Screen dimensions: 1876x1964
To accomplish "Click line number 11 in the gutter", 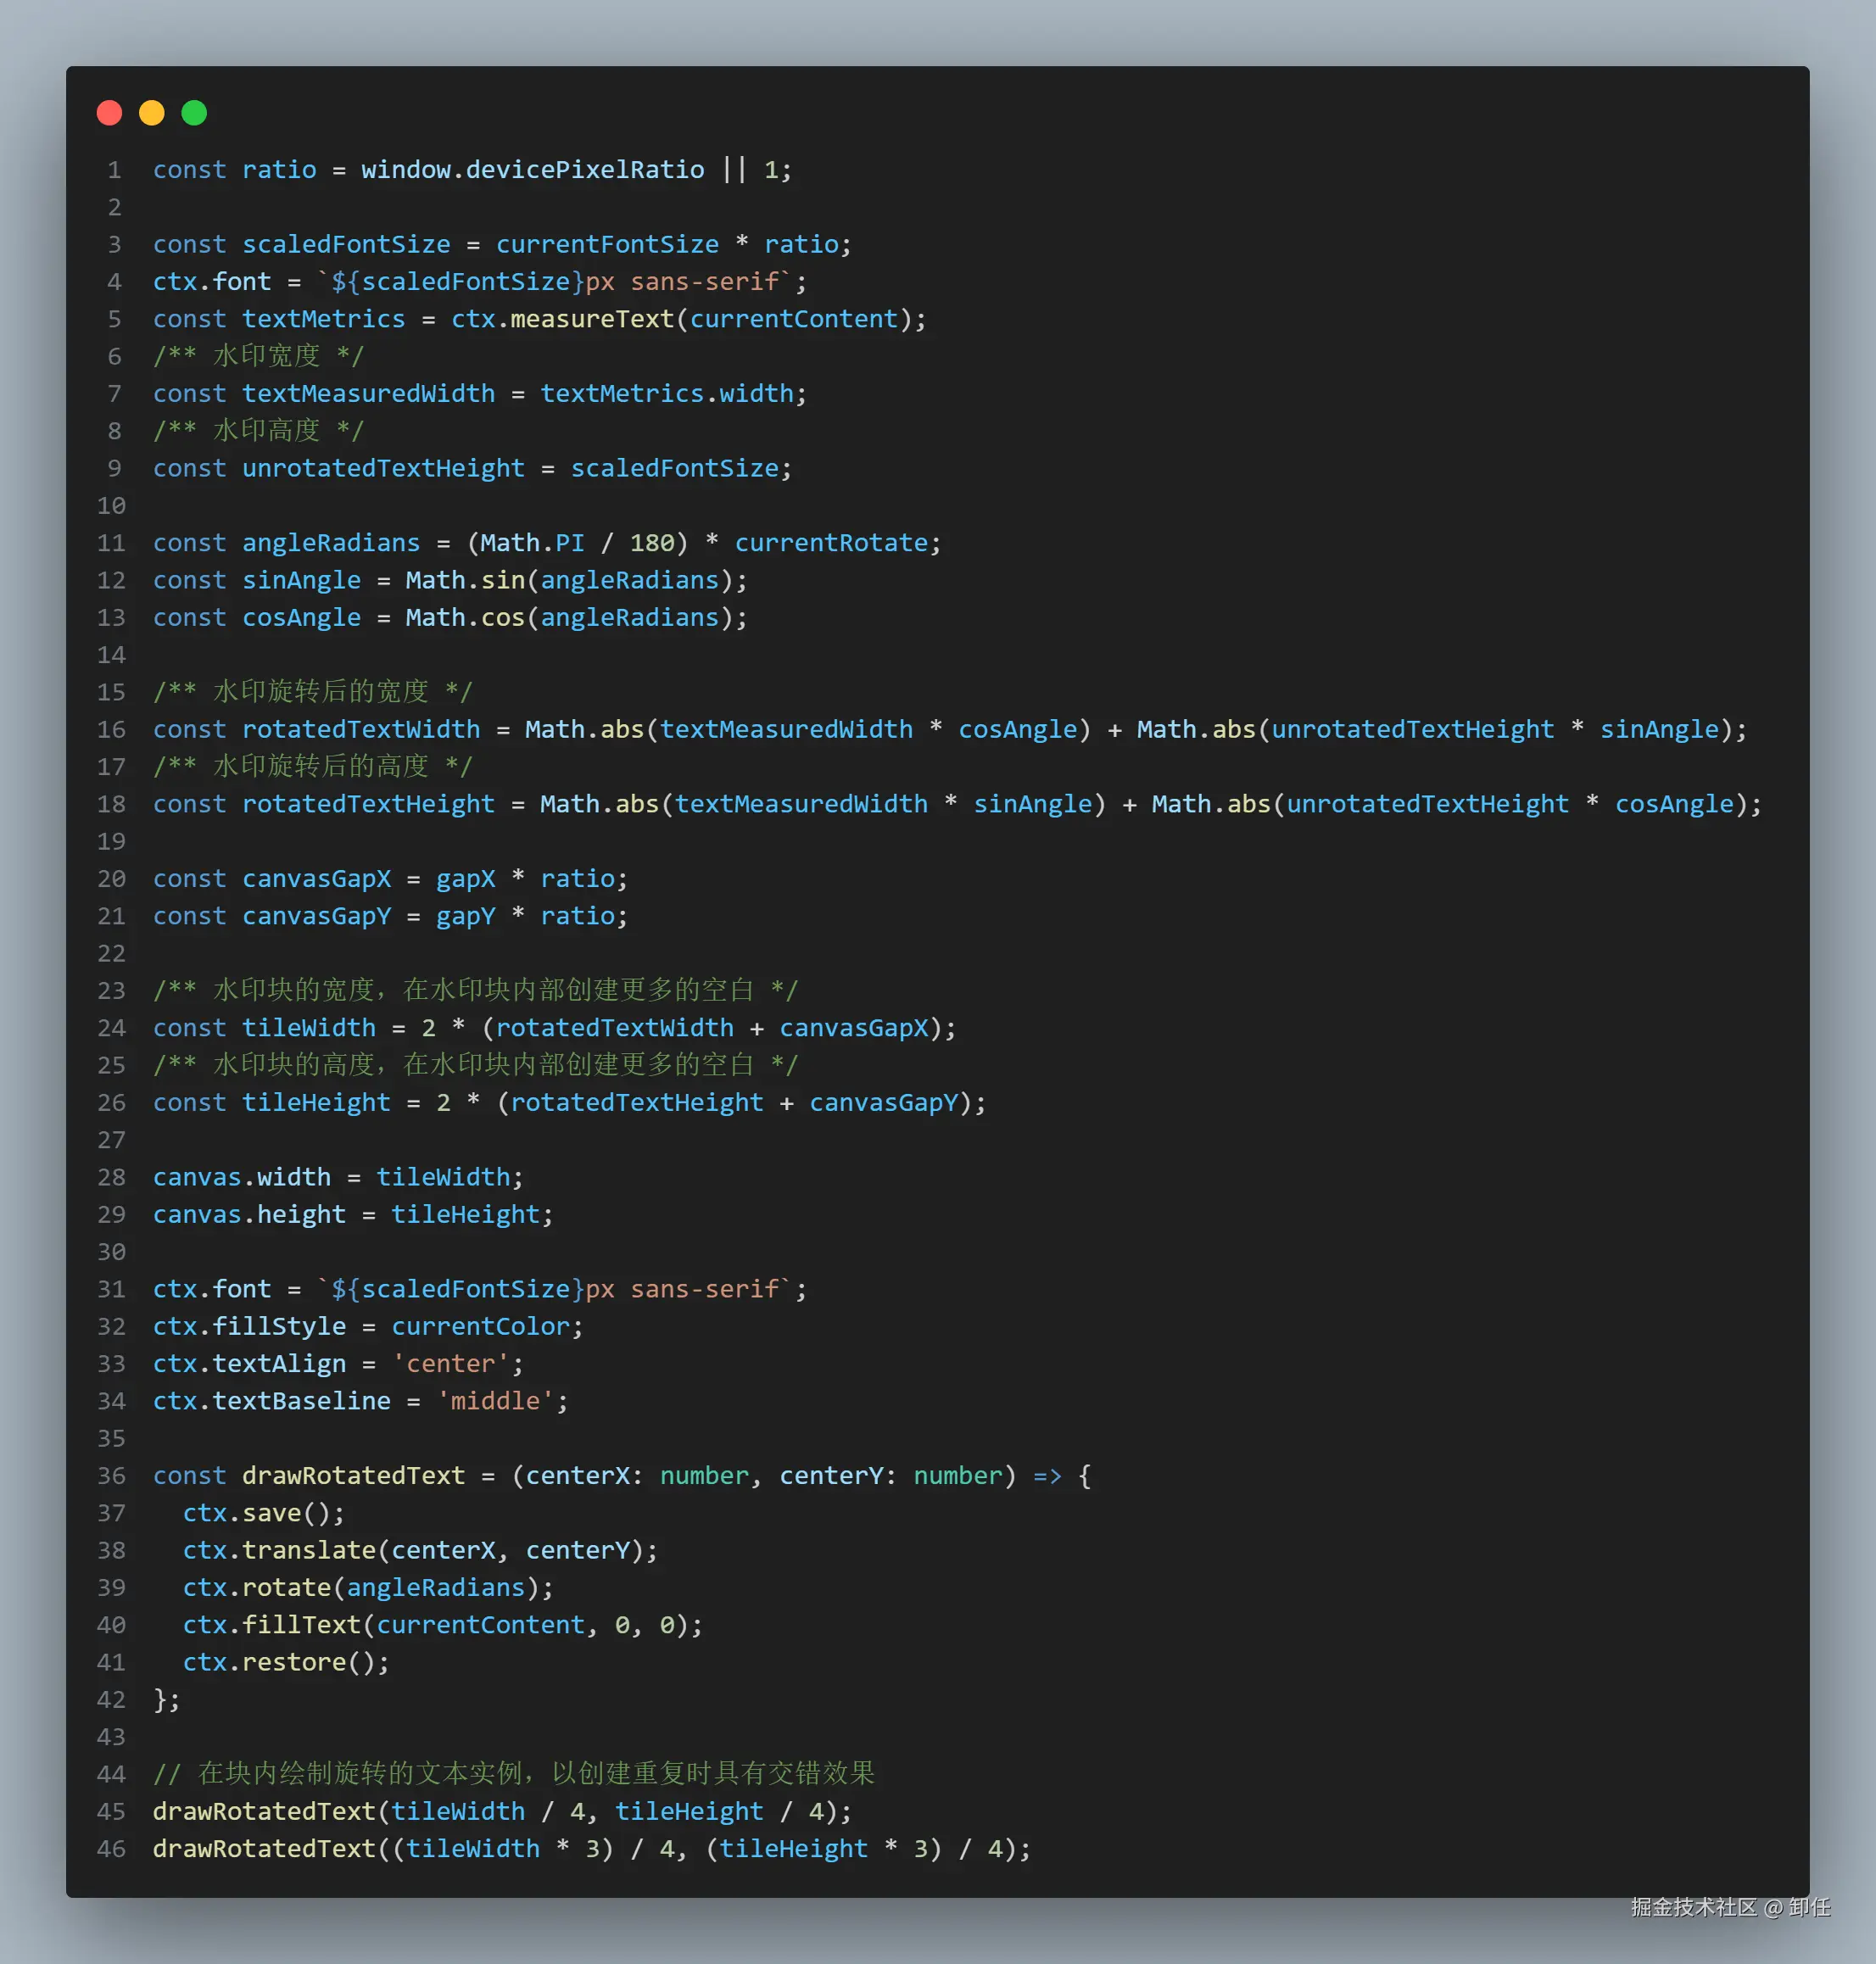I will point(111,542).
